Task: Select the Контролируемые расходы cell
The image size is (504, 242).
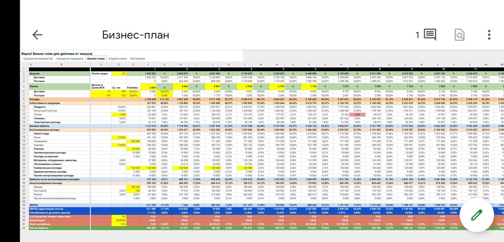Action: click(44, 130)
